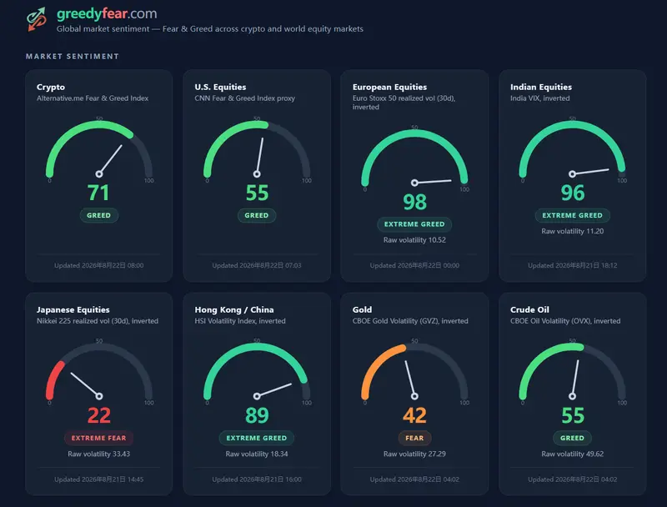Click the Crypto score value "71"
Image resolution: width=667 pixels, height=507 pixels.
(x=98, y=193)
